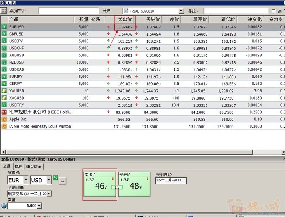
Task: Click the blue info icon beside 数量
Action: pyautogui.click(x=4, y=206)
